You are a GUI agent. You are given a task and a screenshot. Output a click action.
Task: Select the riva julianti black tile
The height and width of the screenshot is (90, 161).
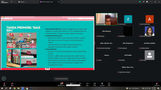pos(128,31)
